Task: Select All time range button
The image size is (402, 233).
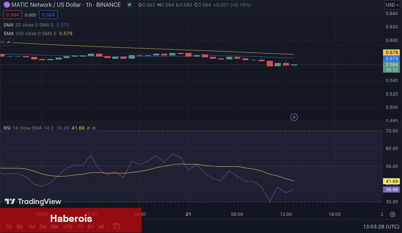Action: (101, 227)
